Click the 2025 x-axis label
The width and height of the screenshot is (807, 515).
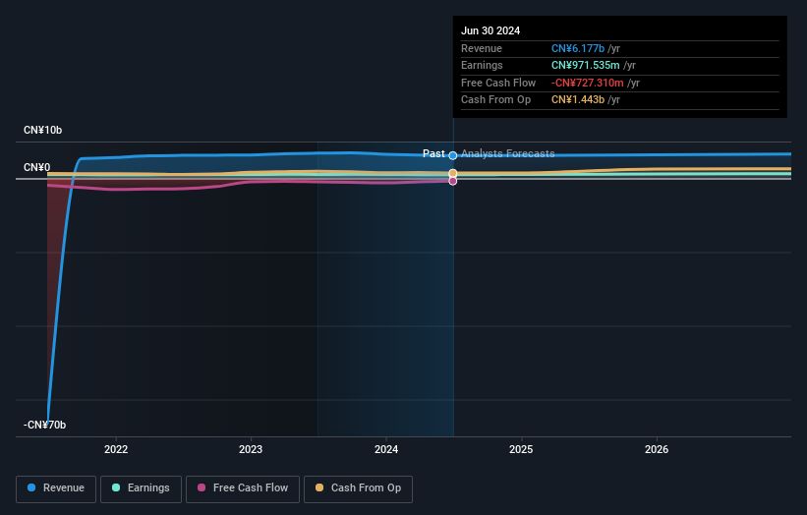click(521, 449)
